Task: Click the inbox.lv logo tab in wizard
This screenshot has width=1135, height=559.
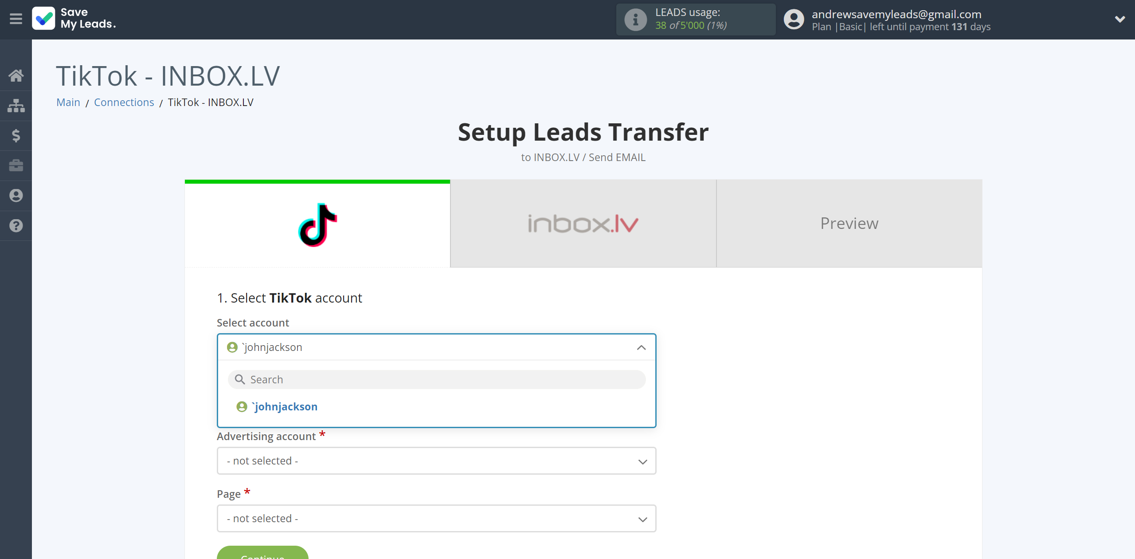Action: click(x=583, y=223)
